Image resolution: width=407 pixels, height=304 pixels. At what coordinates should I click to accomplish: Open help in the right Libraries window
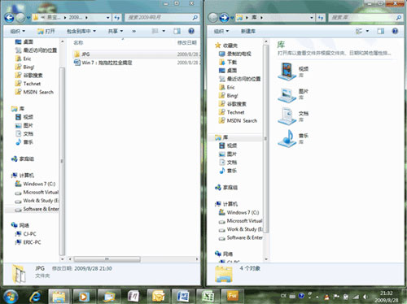395,31
